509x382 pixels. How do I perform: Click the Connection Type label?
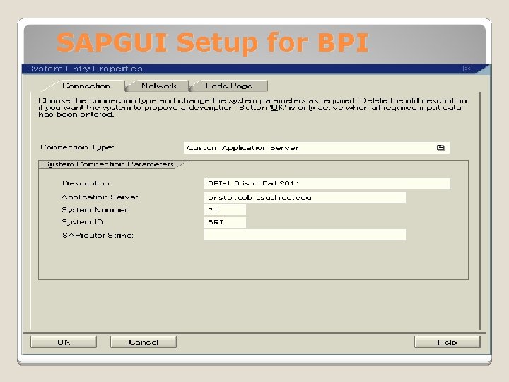pos(77,147)
